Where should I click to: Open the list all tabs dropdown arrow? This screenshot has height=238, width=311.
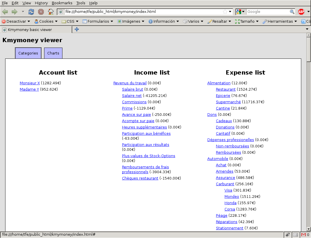(x=307, y=29)
